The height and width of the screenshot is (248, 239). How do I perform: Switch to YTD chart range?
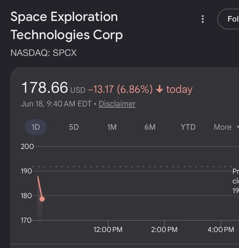click(188, 127)
